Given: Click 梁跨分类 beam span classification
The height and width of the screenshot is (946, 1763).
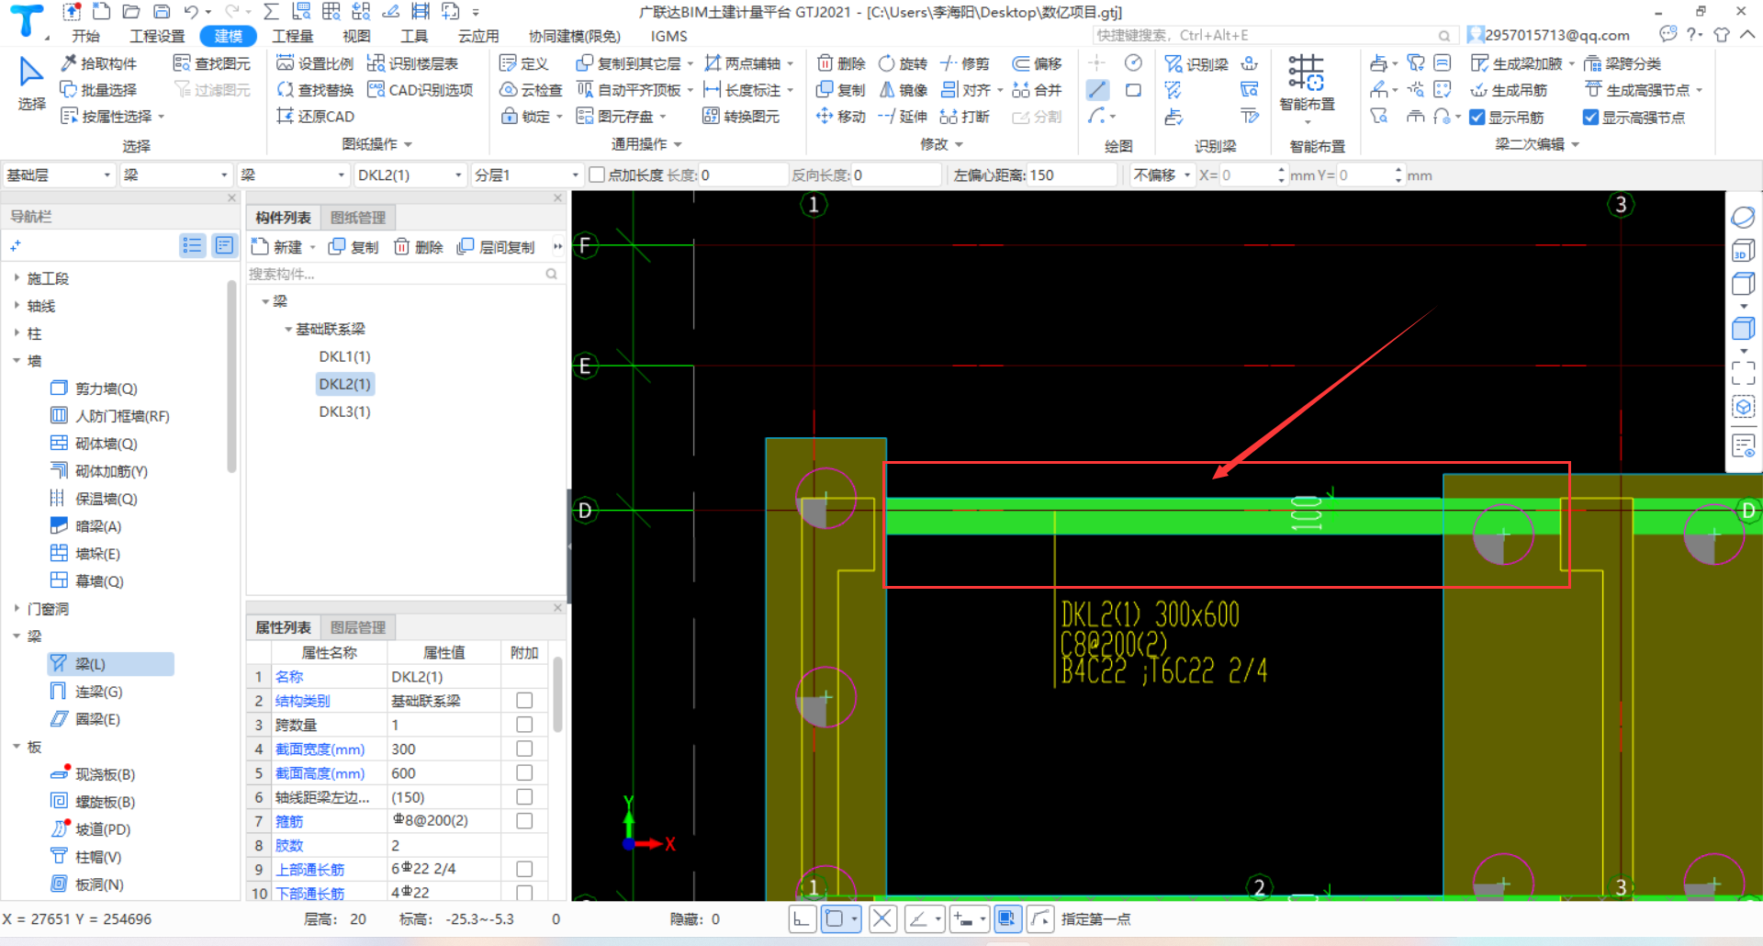Looking at the screenshot, I should click(1623, 63).
